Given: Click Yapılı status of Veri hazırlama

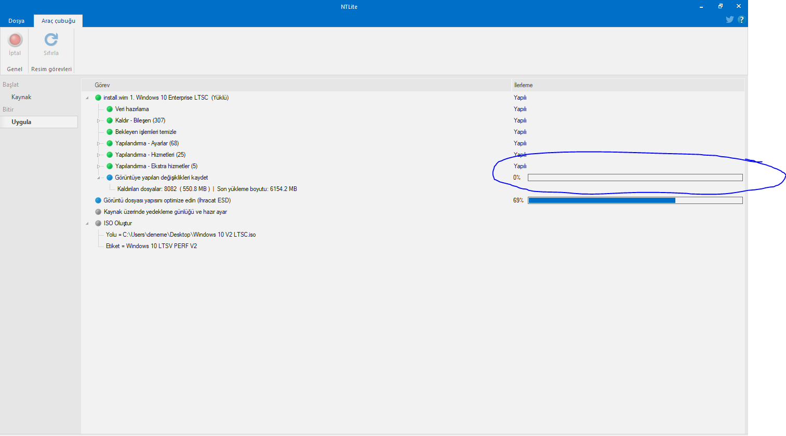Looking at the screenshot, I should (x=520, y=109).
